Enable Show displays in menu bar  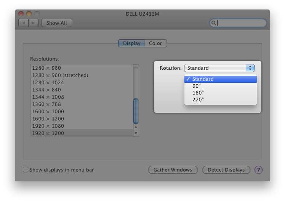pos(26,170)
